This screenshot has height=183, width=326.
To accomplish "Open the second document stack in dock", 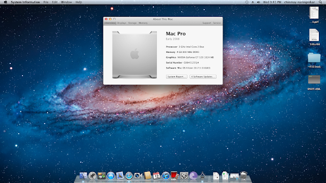I will tap(225, 175).
